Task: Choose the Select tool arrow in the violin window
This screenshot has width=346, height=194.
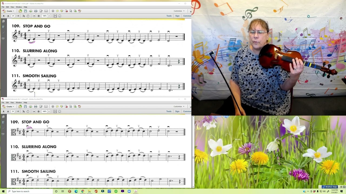Action: point(24,16)
